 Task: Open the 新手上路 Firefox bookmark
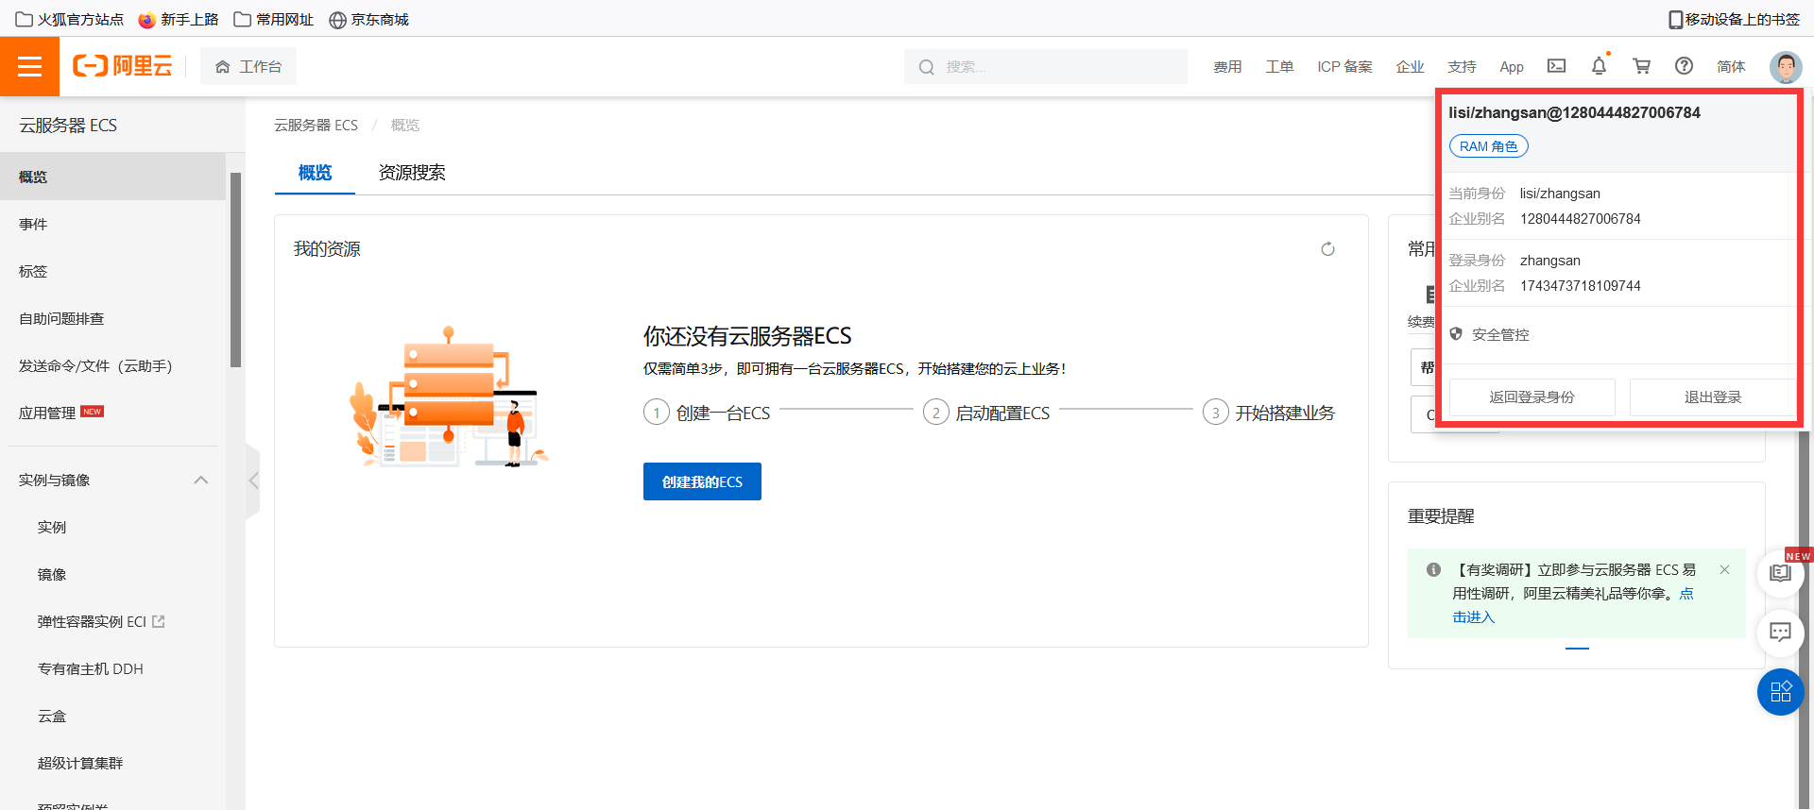(179, 19)
